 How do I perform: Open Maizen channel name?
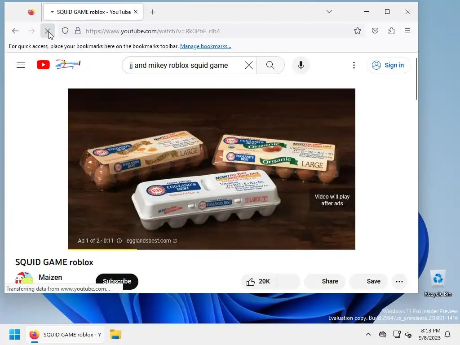[50, 277]
